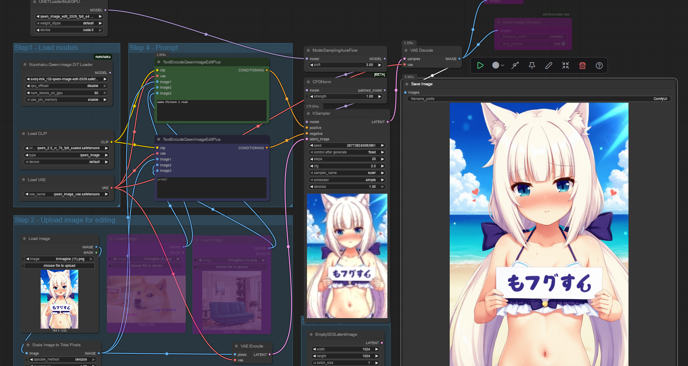Collapse Nunchaku Qwen-Image DiT Loader node dot
The width and height of the screenshot is (688, 366).
[x=25, y=65]
